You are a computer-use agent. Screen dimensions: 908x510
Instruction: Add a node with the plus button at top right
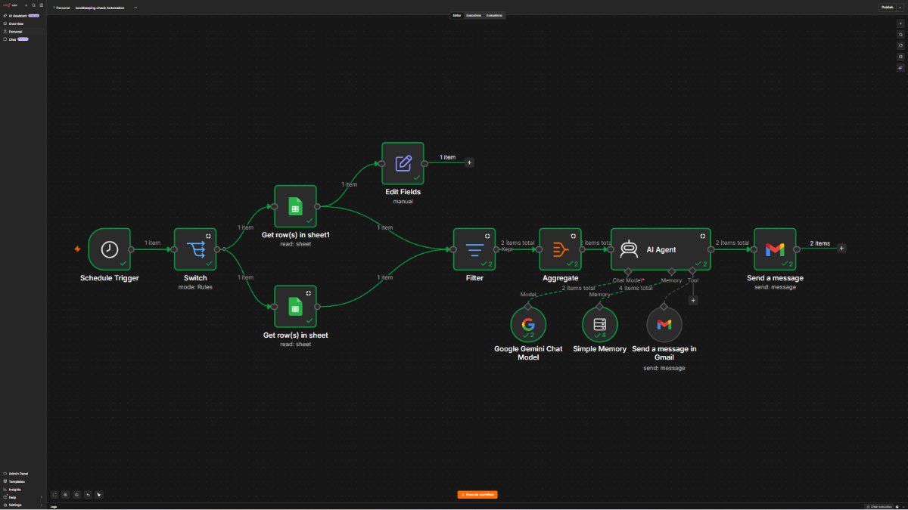[900, 23]
